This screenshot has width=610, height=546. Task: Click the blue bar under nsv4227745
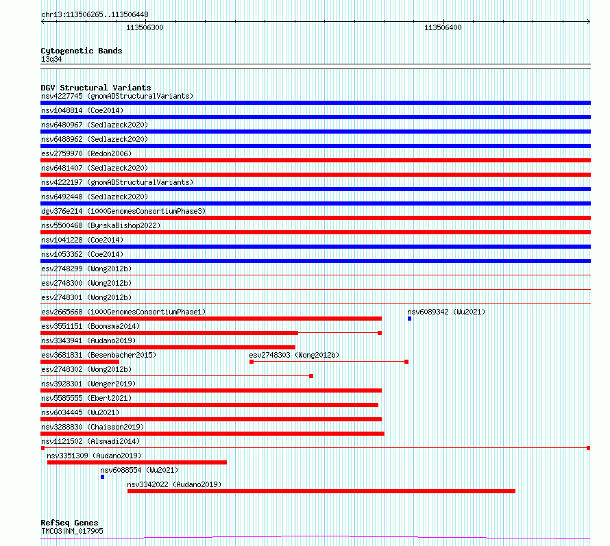(x=315, y=103)
